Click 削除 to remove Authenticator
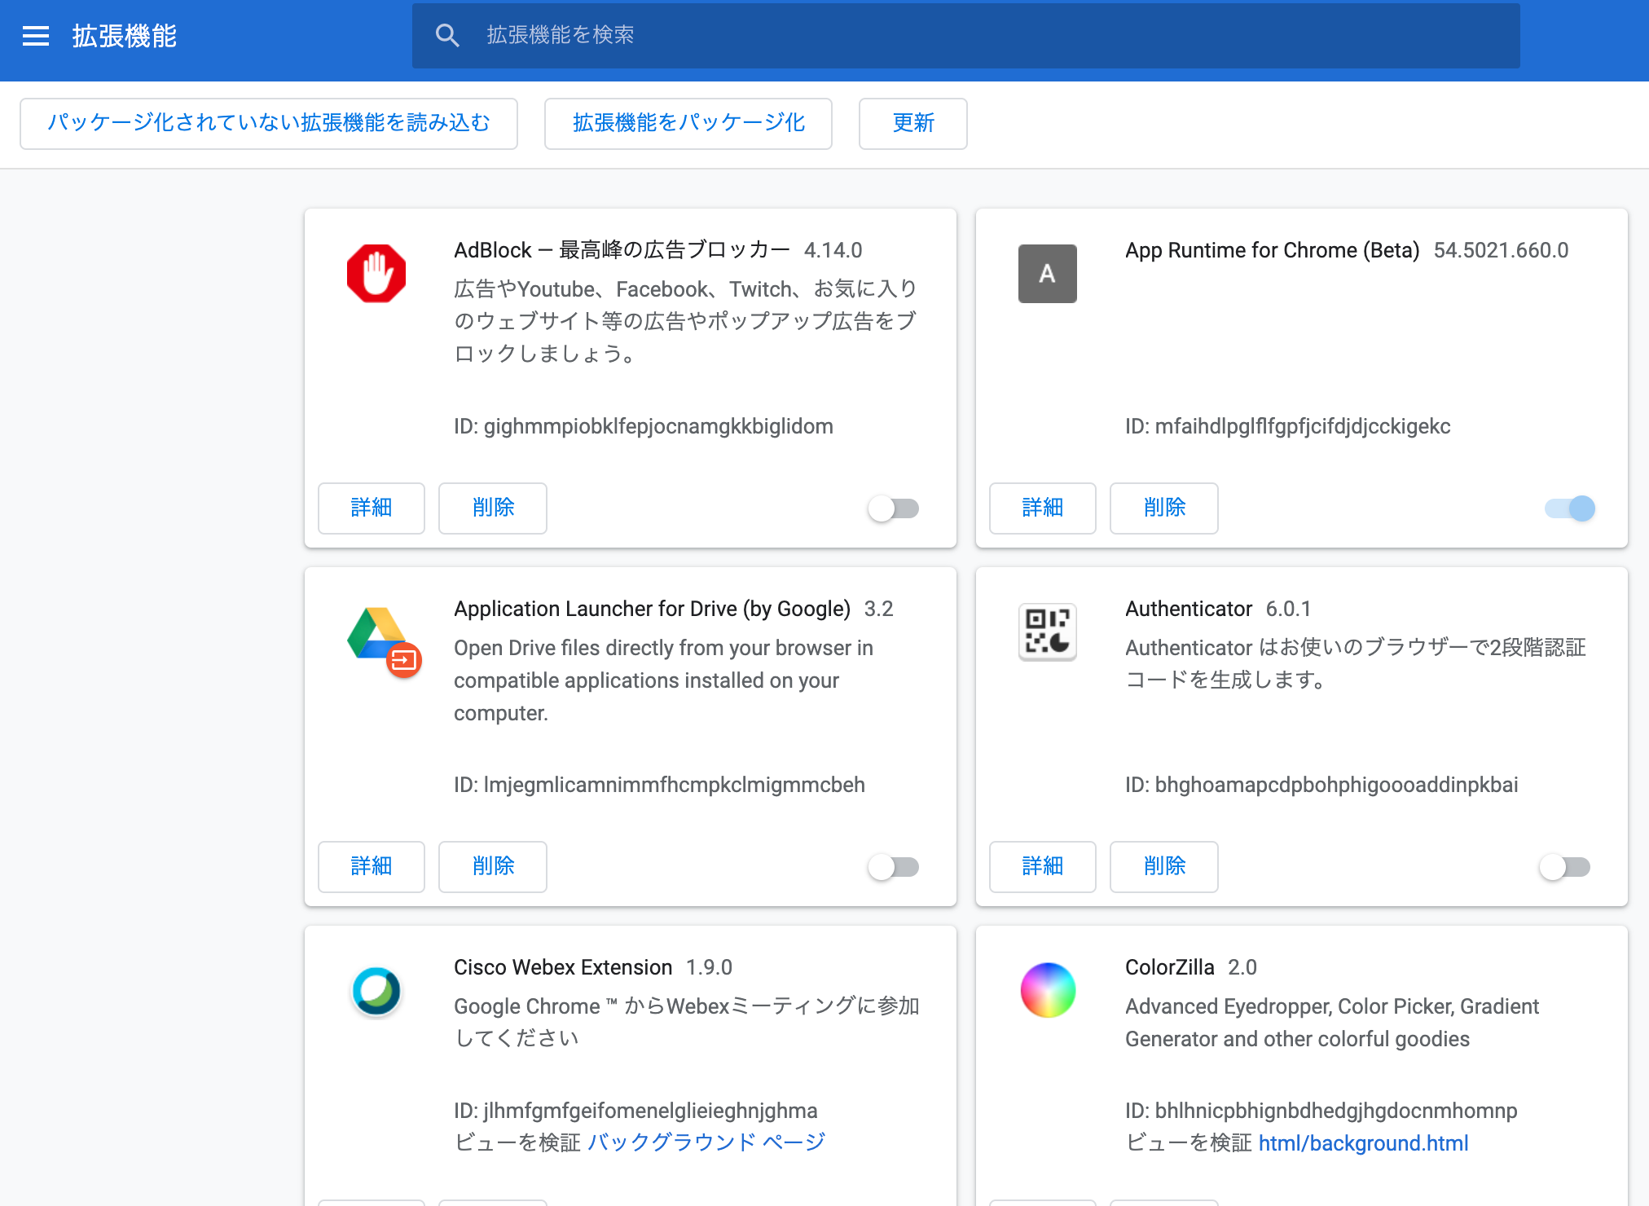The width and height of the screenshot is (1649, 1206). (x=1163, y=866)
